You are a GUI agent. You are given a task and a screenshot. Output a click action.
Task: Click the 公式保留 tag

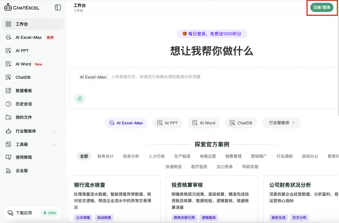(83, 218)
